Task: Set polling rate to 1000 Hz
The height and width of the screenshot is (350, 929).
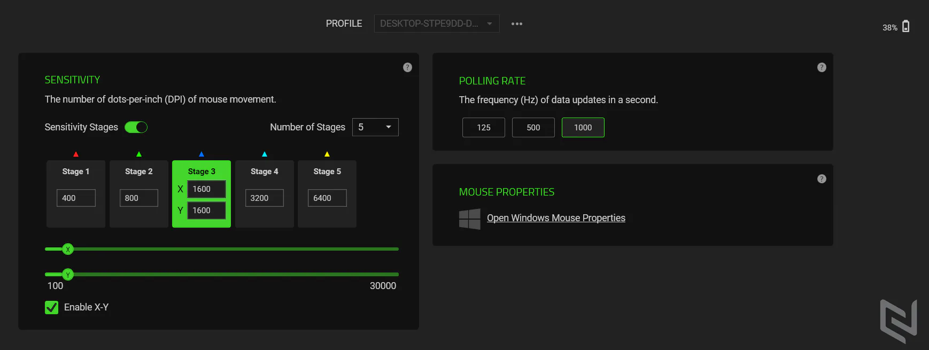Action: pyautogui.click(x=583, y=128)
